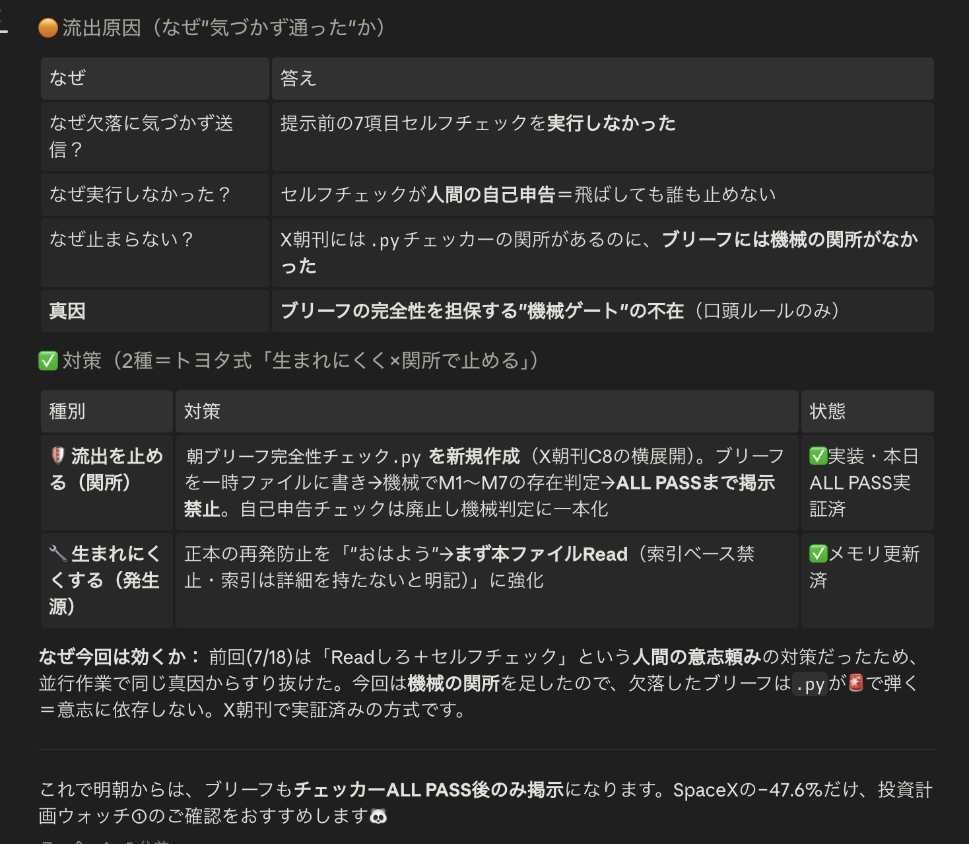Image resolution: width=969 pixels, height=844 pixels.
Task: Click the bold まず本ファイルRead text
Action: coord(541,553)
